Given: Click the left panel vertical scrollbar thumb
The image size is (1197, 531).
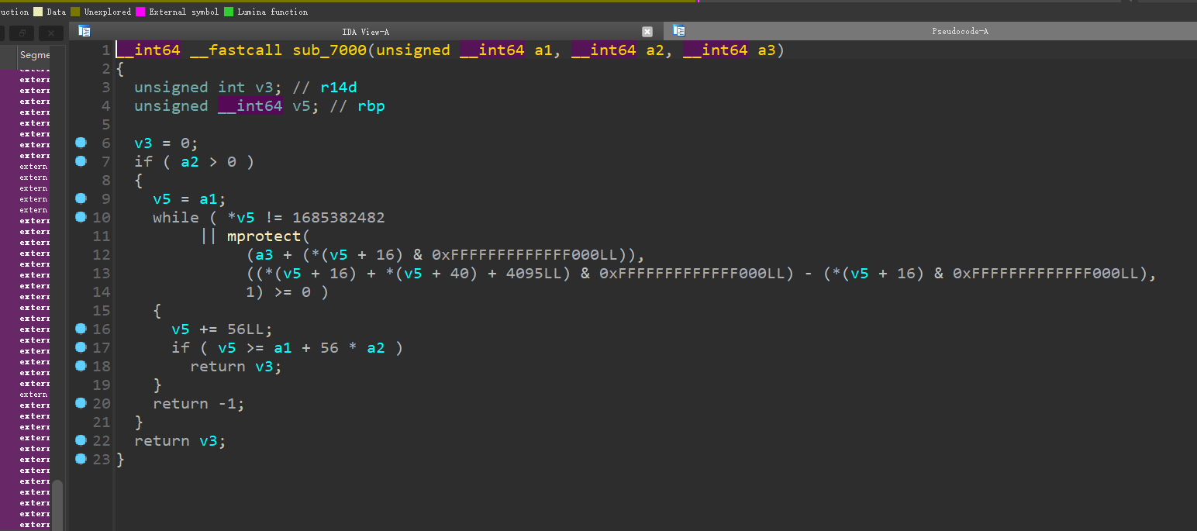Looking at the screenshot, I should pos(57,504).
